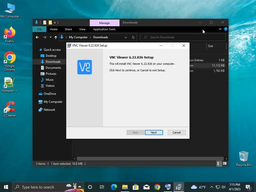
Task: Switch to the Share ribbon tab
Action: (x=68, y=29)
